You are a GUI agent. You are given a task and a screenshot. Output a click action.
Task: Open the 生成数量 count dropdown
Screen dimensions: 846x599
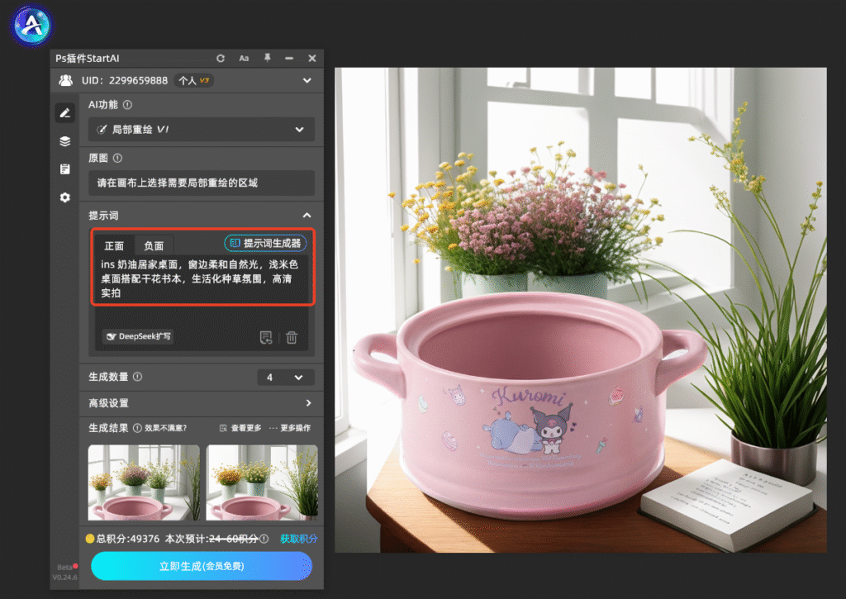[286, 378]
